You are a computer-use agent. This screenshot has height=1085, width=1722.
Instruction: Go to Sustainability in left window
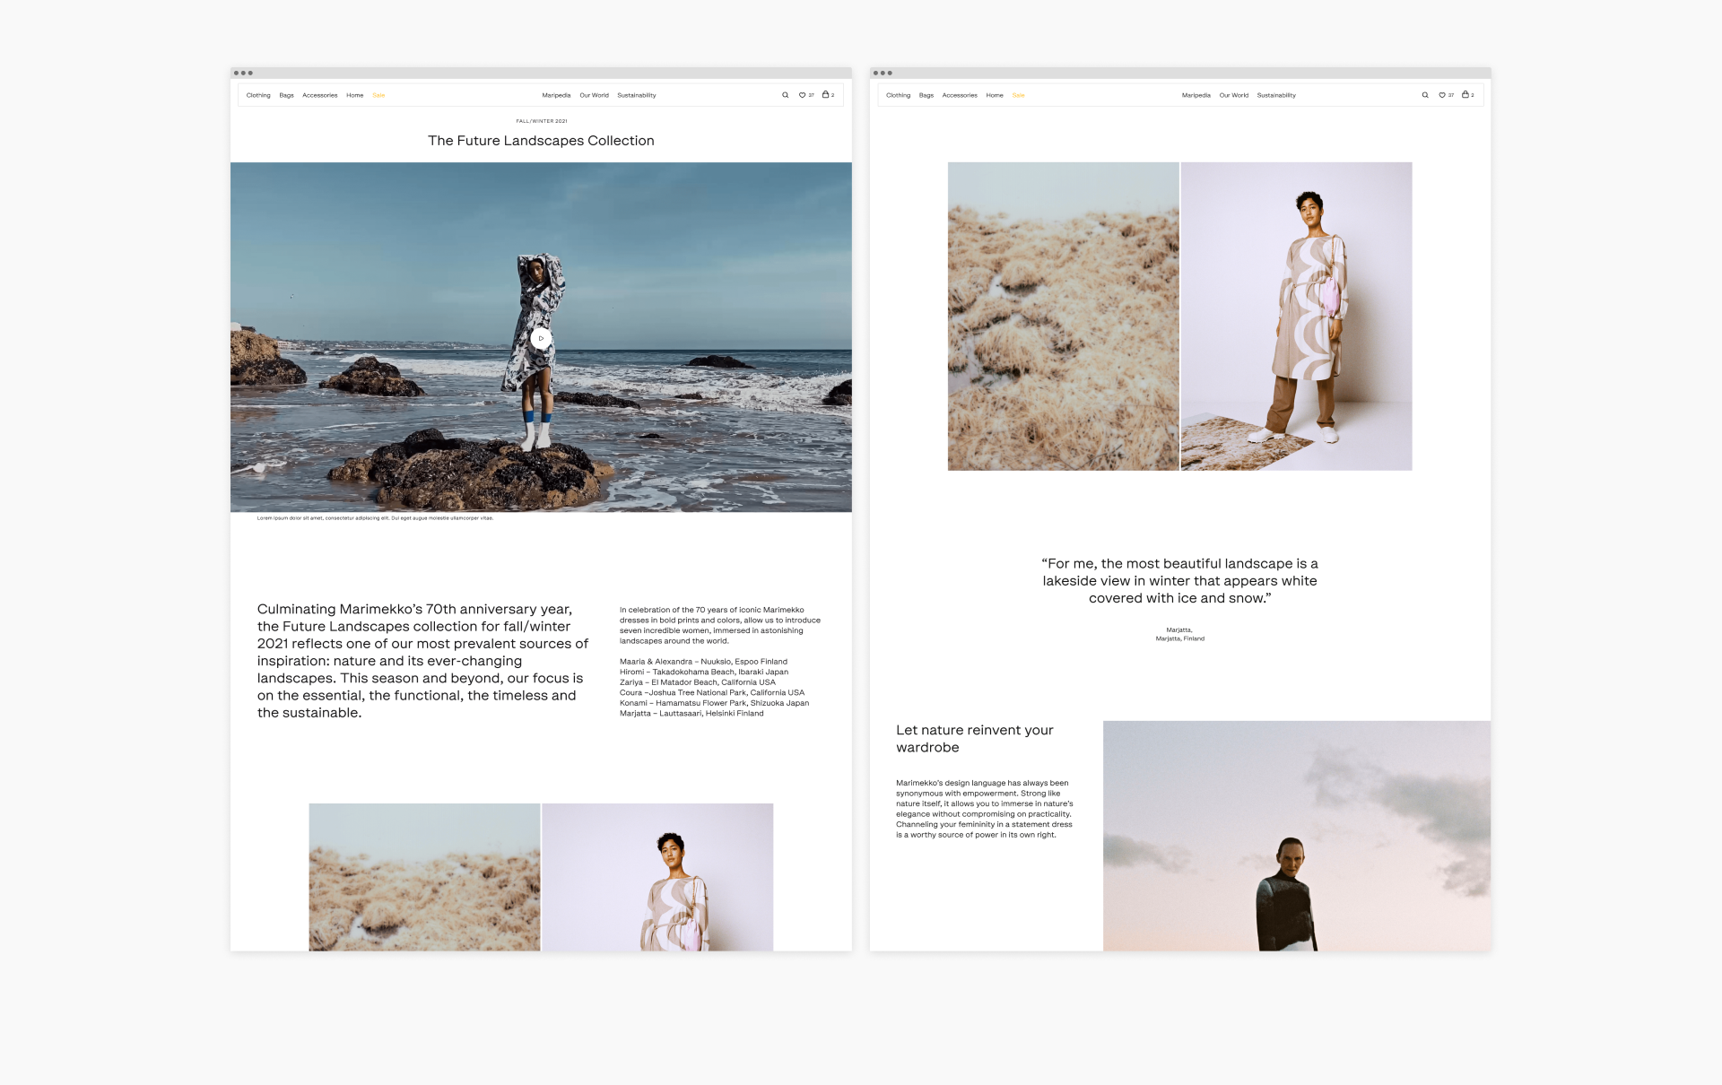636,95
